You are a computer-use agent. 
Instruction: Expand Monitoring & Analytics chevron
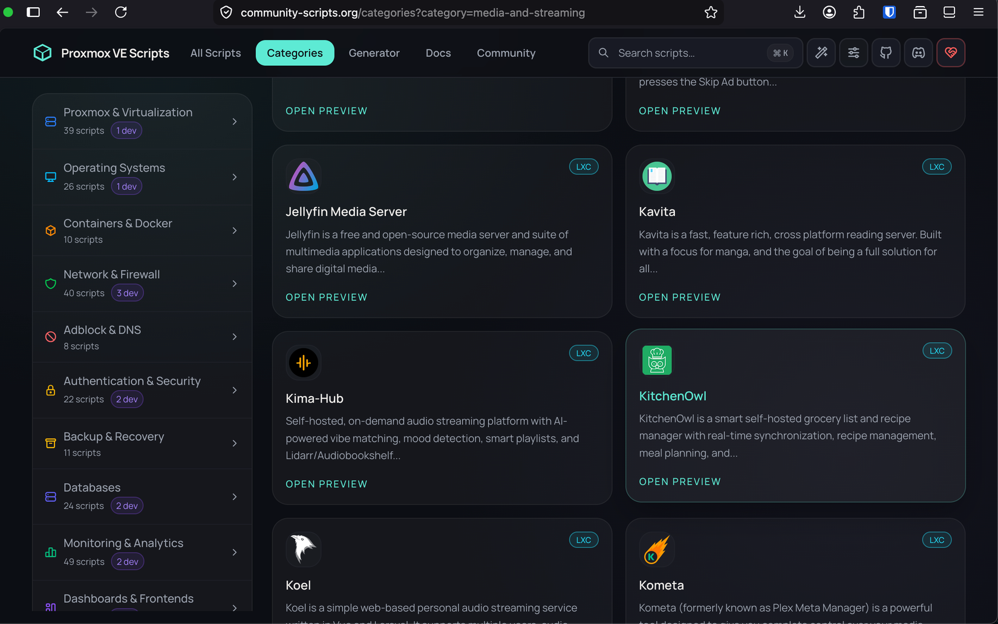[x=235, y=552]
